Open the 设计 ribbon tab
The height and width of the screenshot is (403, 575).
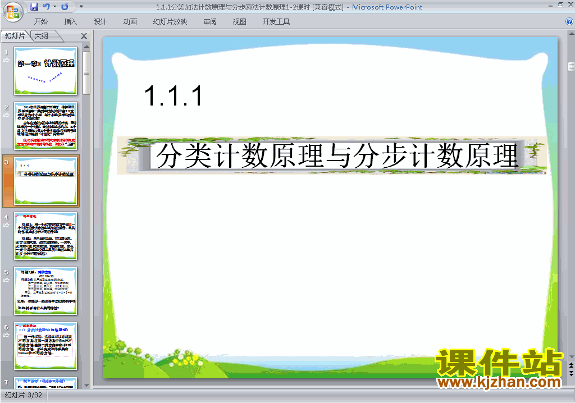100,22
